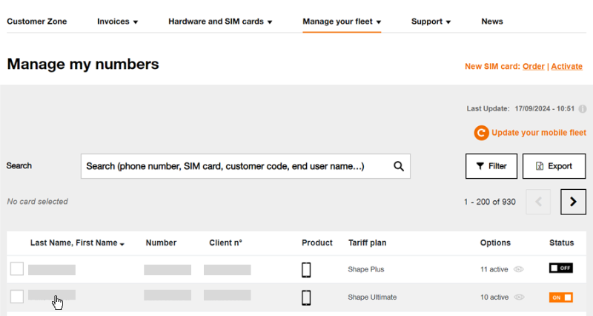Screen dimensions: 593x316
Task: Click the Tariff plan column header
Action: tap(367, 243)
